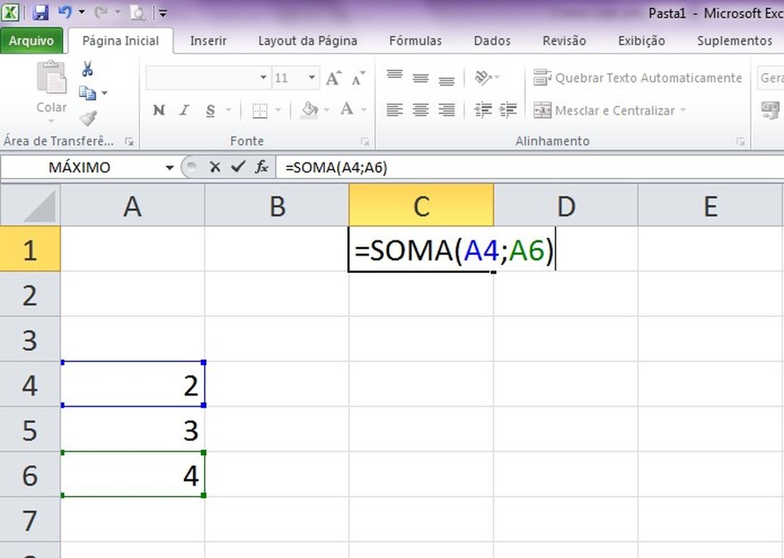Select cell A5 containing 3

(x=133, y=431)
